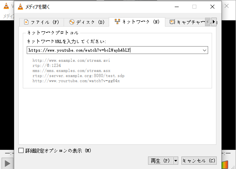Image resolution: width=236 pixels, height=169 pixels.
Task: Enable 詳細設定オプションの表示 checkbox
Action: click(21, 150)
